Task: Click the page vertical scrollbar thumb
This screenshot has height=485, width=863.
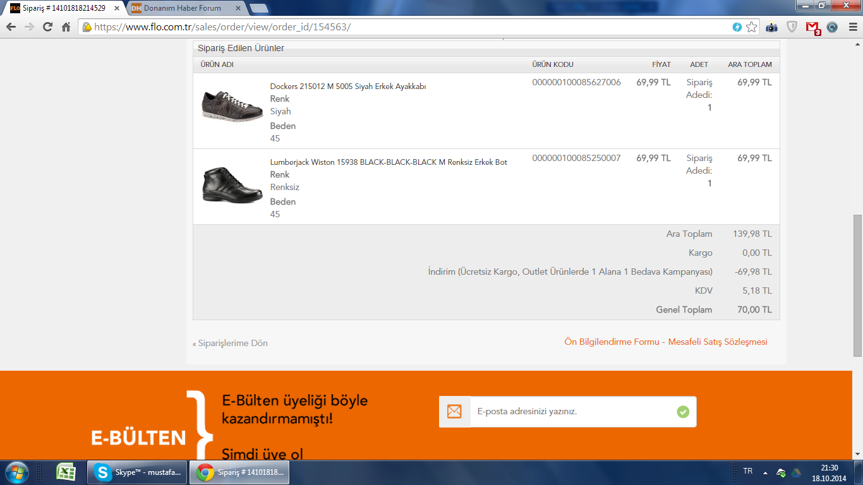Action: coord(857,286)
